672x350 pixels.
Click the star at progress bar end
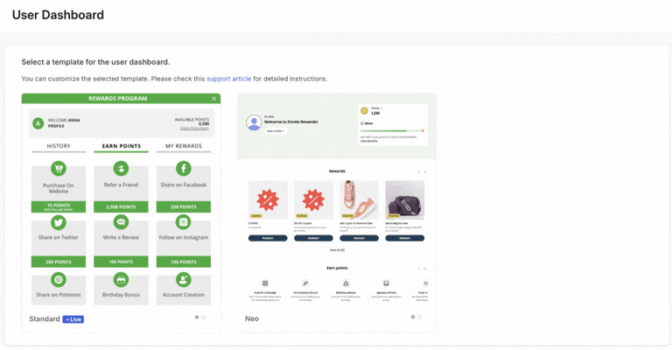coord(423,130)
